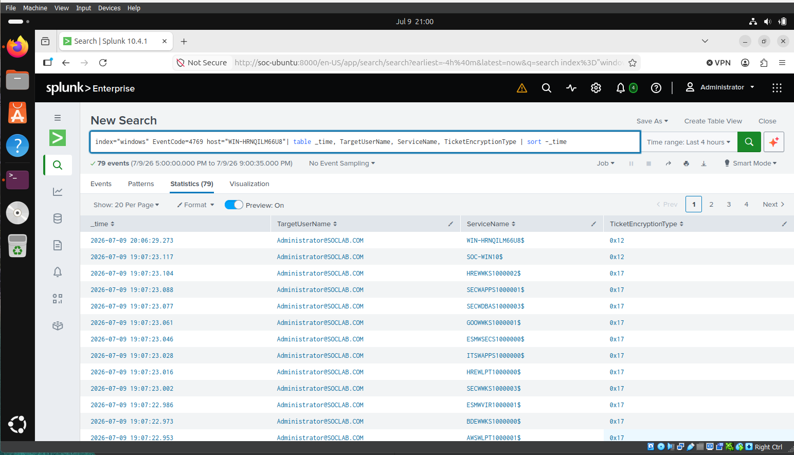The height and width of the screenshot is (455, 794).
Task: Open the No Event Sampling dropdown
Action: (342, 163)
